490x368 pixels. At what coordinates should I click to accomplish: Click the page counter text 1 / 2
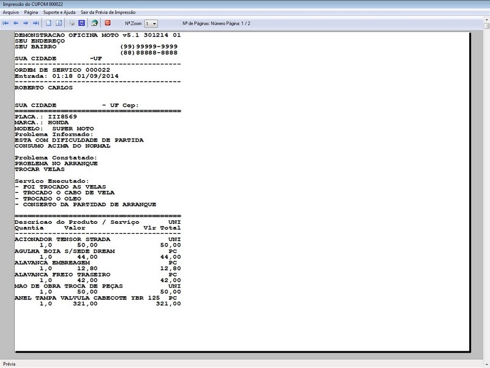[x=246, y=23]
